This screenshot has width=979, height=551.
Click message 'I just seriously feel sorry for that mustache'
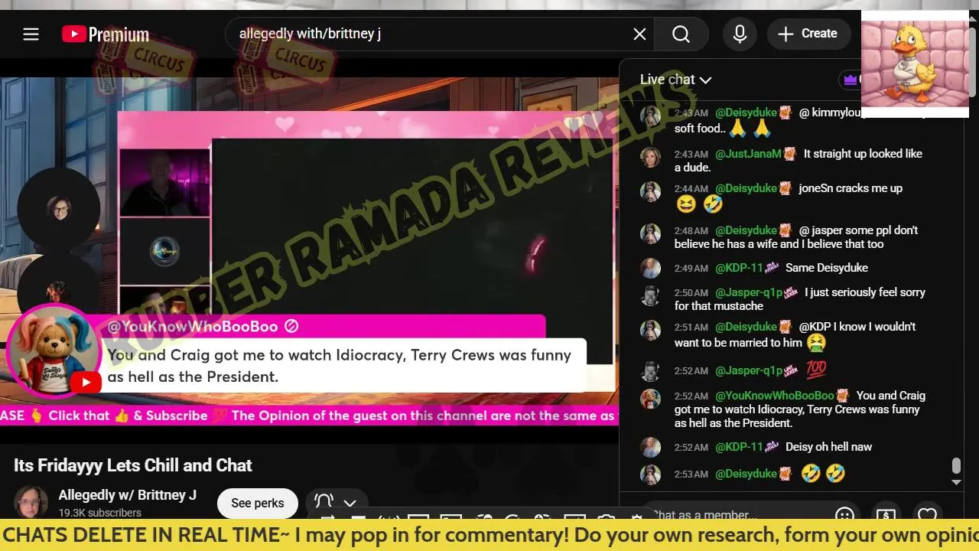coord(800,299)
